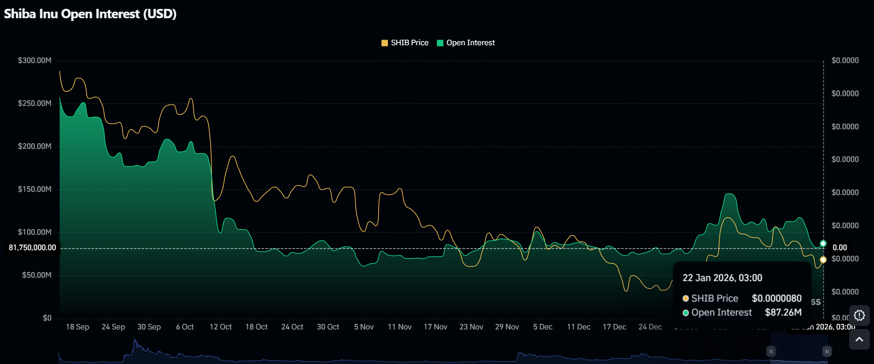
Task: Click the $300.00M label on the left axis
Action: click(35, 61)
